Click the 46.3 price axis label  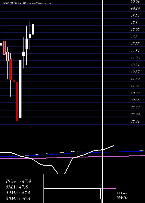(134, 37)
